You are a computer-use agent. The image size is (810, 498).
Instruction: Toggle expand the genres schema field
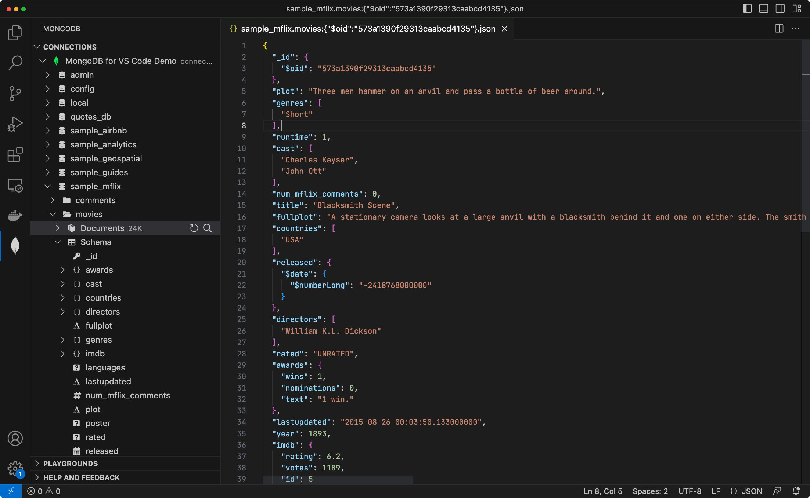click(64, 340)
